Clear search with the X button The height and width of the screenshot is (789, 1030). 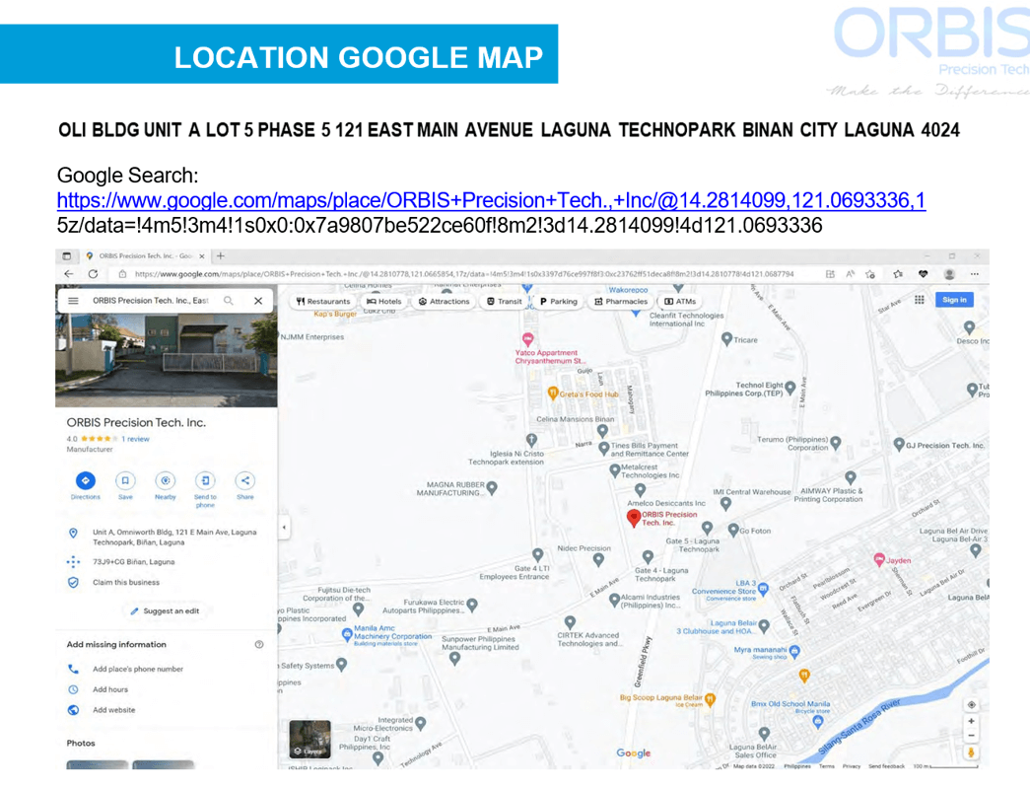pos(258,301)
